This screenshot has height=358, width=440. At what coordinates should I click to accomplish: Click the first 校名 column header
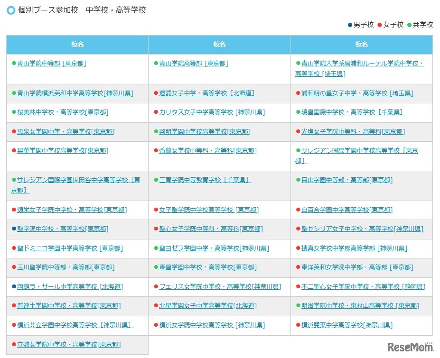pyautogui.click(x=76, y=44)
